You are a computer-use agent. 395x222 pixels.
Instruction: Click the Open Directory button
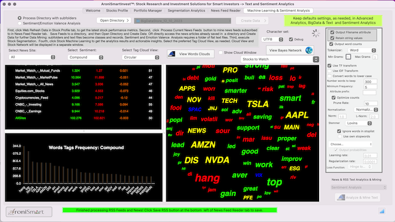(114, 20)
